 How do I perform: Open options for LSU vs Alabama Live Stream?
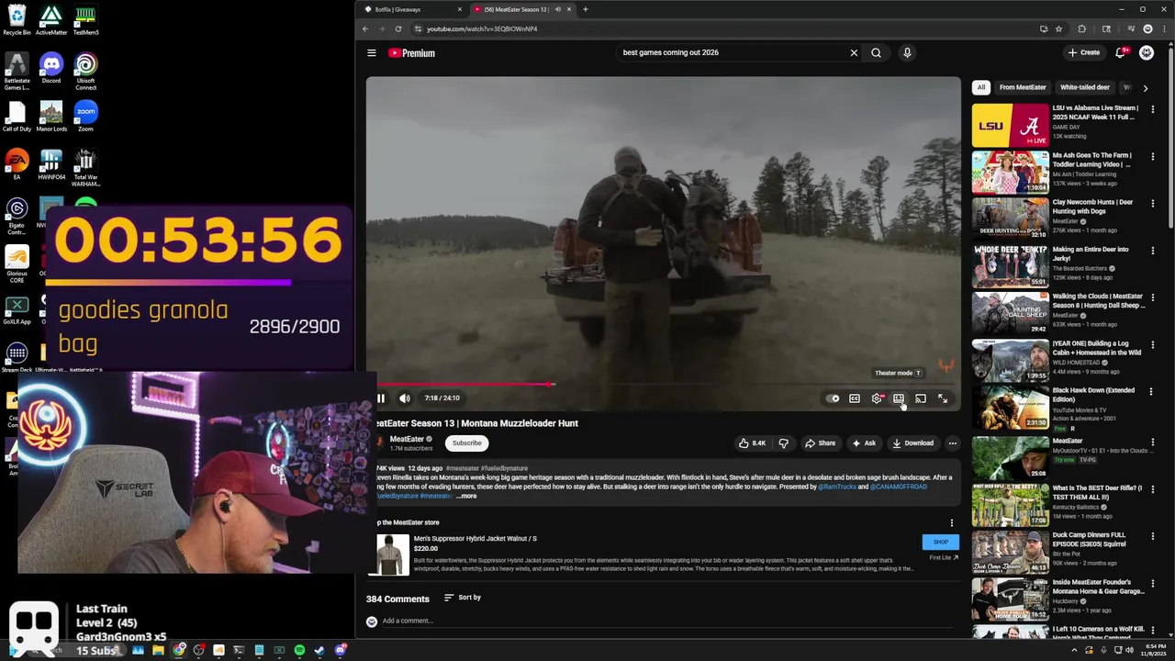(x=1153, y=109)
